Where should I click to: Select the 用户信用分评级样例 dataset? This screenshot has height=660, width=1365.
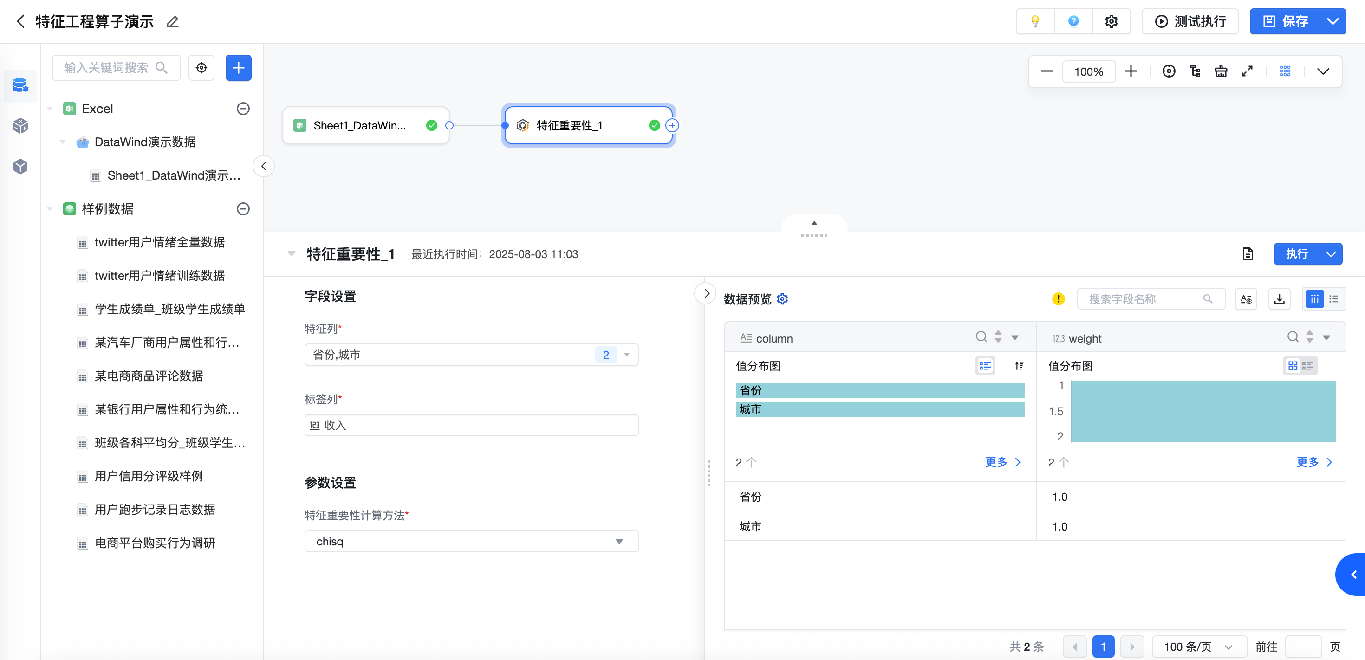click(149, 476)
